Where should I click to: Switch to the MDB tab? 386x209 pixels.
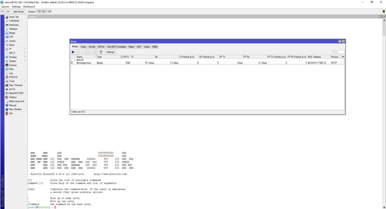[x=155, y=47]
